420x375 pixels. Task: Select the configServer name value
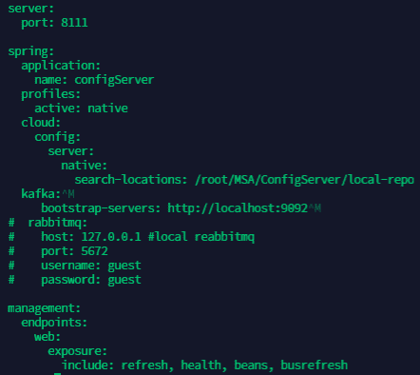click(x=114, y=80)
